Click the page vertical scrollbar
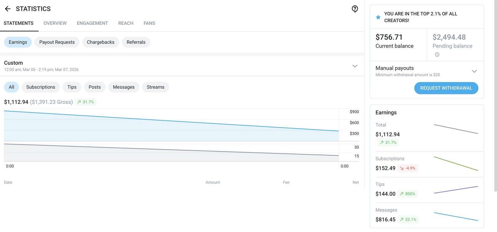Viewport: 497px width, 232px height. (x=495, y=96)
